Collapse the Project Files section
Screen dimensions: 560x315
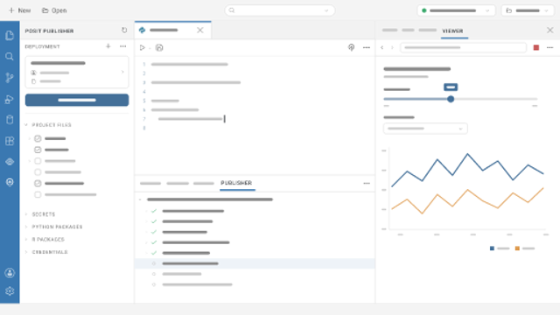point(26,125)
